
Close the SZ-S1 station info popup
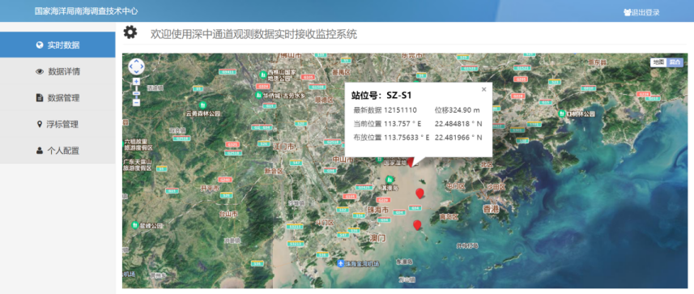[x=483, y=89]
